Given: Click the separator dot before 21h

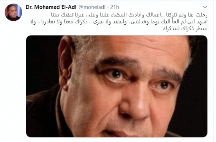Looking at the screenshot, I should (x=108, y=7).
